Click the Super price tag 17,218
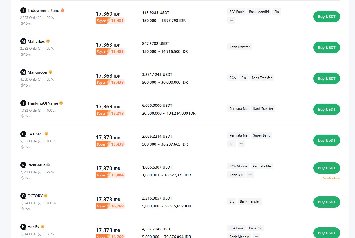The width and height of the screenshot is (355, 238). [x=110, y=113]
